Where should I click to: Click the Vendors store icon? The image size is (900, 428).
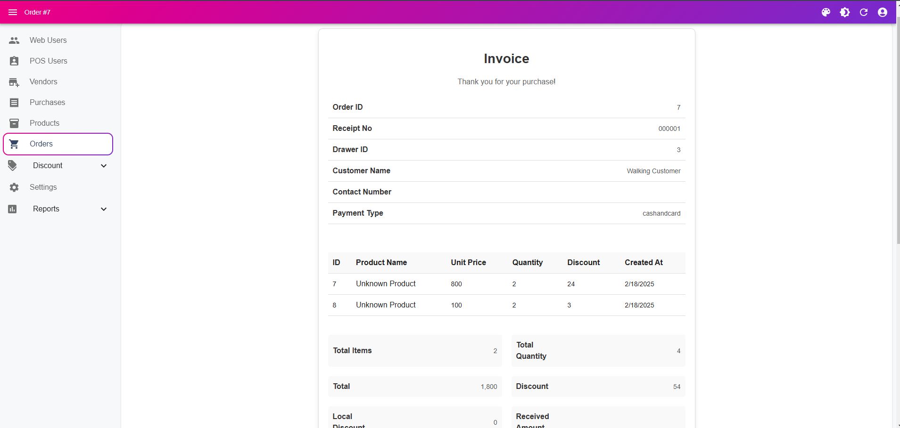point(14,82)
